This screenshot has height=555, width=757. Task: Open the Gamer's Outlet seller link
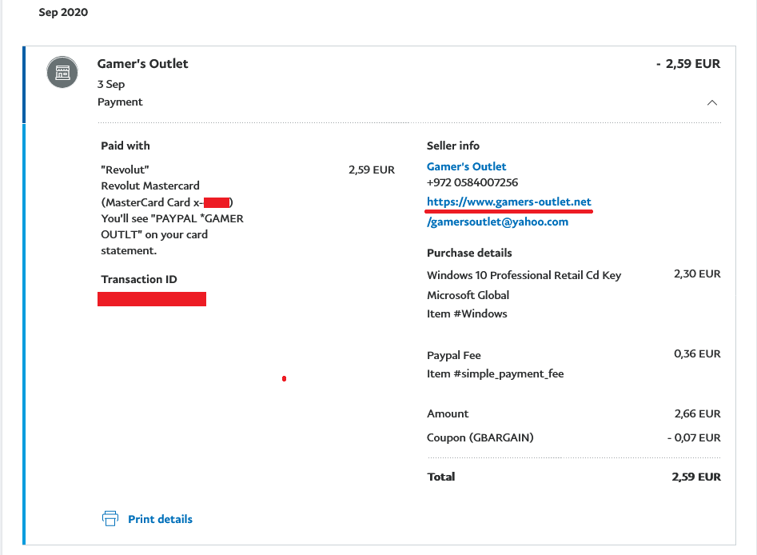click(466, 166)
